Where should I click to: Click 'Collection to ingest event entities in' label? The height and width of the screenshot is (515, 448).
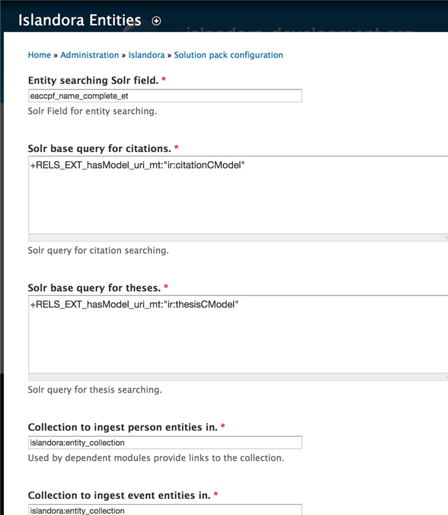pos(120,496)
